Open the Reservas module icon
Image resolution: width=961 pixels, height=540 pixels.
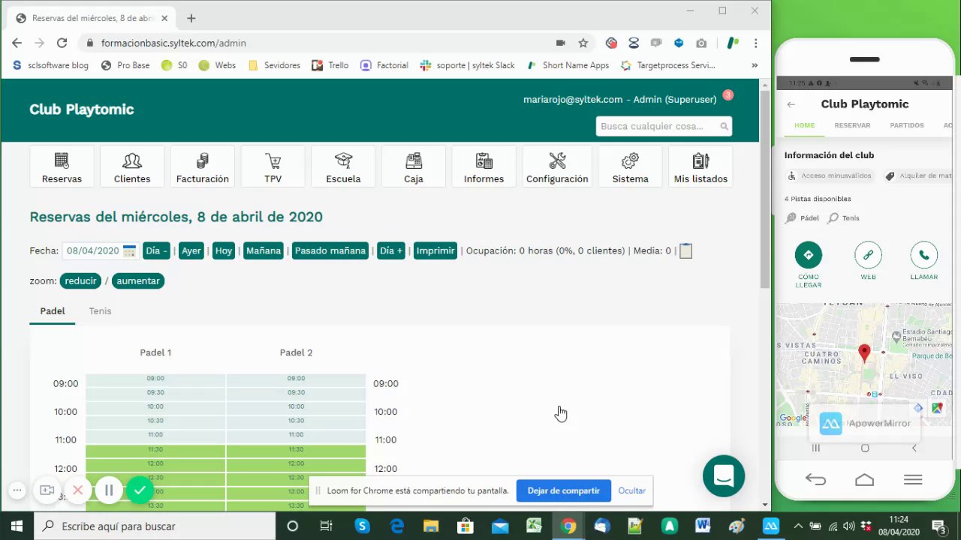pos(62,166)
